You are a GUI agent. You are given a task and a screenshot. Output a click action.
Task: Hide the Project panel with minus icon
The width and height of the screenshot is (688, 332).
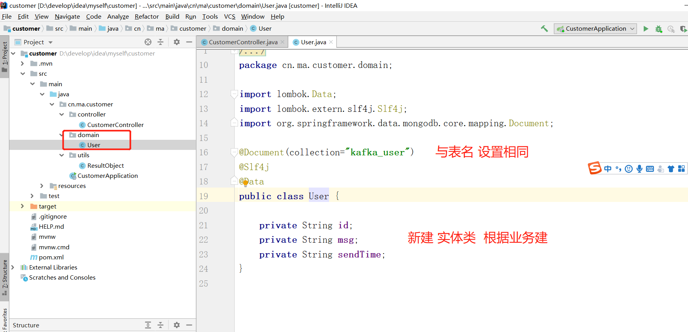coord(189,42)
